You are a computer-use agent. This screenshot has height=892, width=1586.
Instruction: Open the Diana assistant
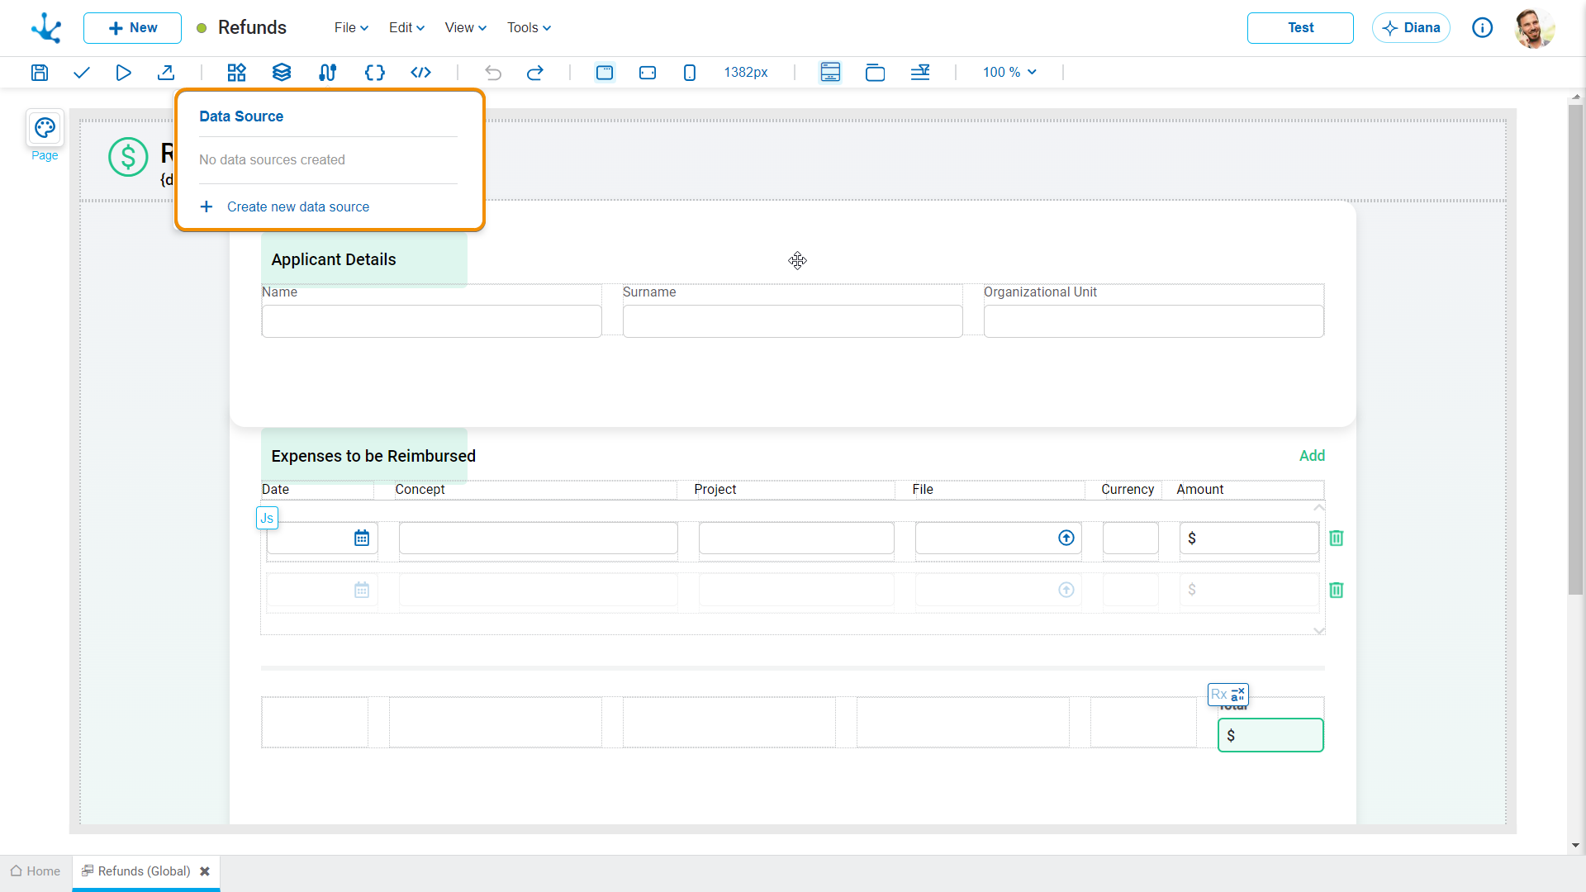(1411, 28)
